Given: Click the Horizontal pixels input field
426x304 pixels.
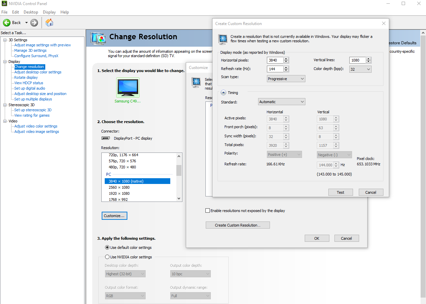Looking at the screenshot, I should tap(275, 60).
